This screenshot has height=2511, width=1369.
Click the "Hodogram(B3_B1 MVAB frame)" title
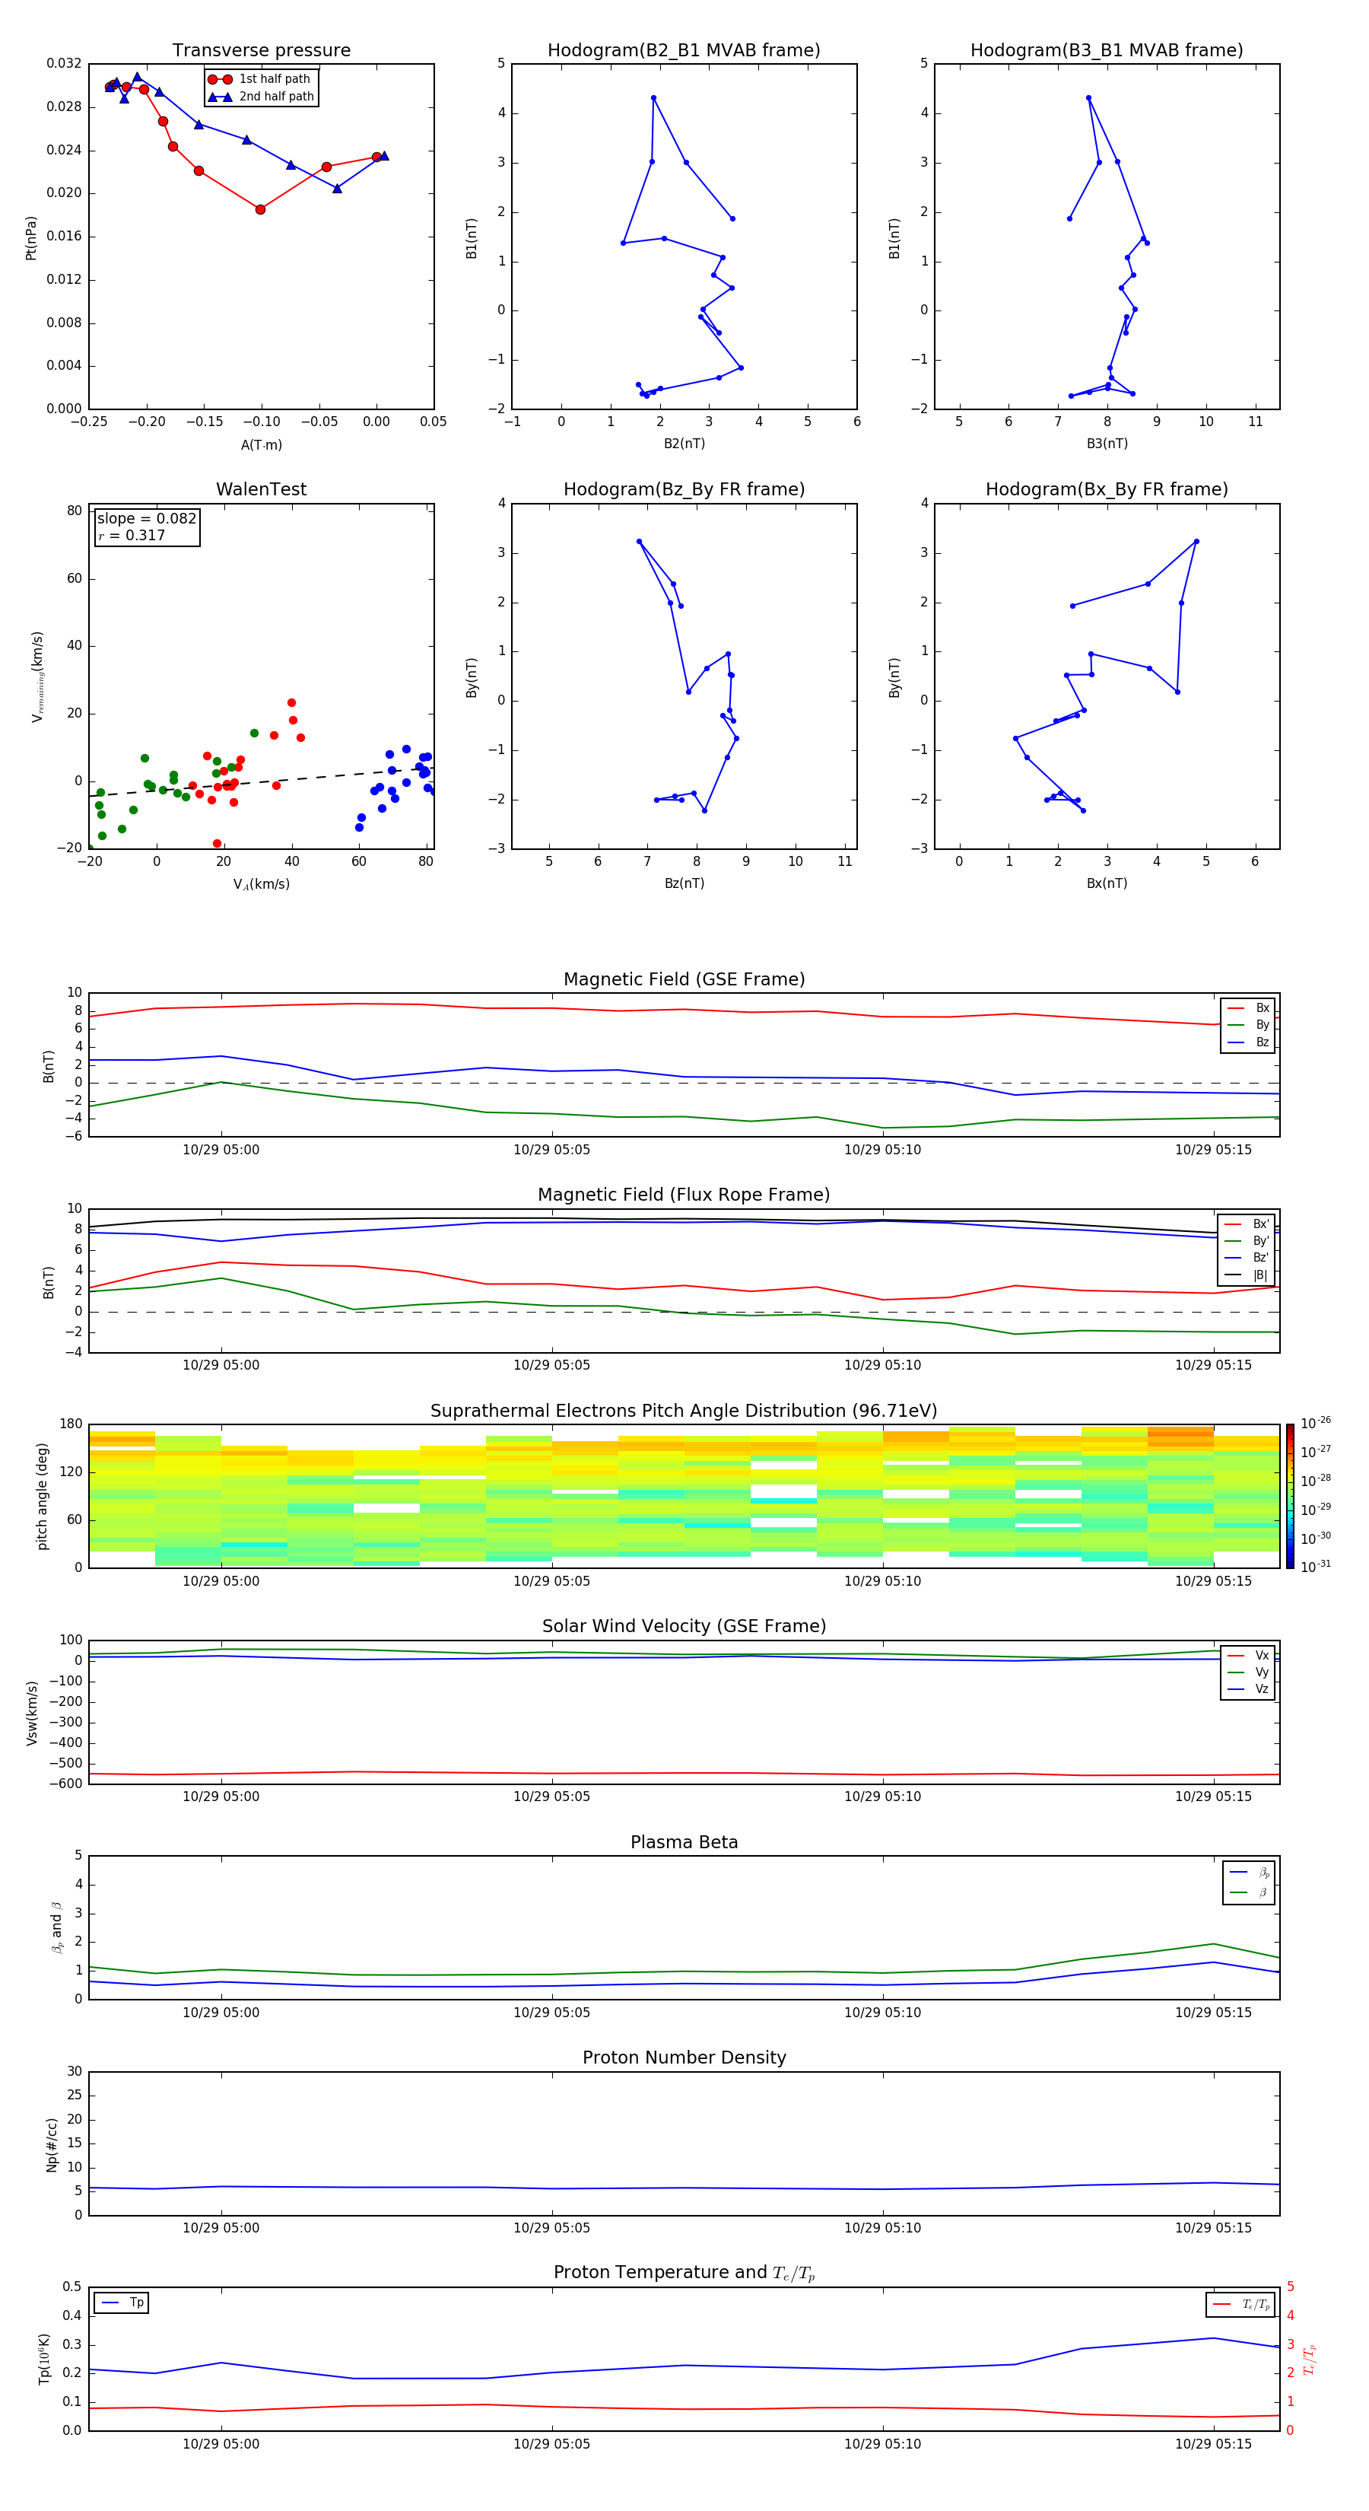(x=1107, y=51)
